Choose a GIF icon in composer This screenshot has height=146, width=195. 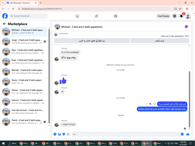(x=68, y=134)
